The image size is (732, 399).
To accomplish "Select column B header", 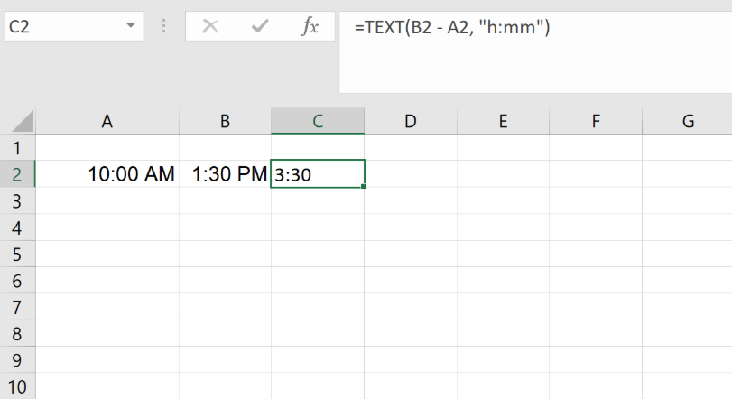I will tap(225, 121).
